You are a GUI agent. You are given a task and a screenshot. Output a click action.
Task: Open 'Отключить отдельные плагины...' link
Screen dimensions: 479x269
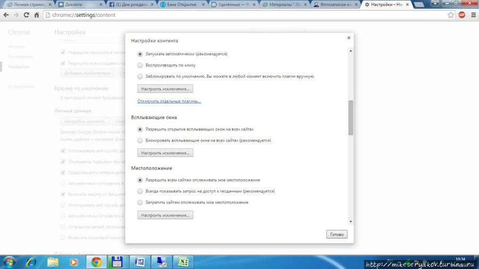169,101
